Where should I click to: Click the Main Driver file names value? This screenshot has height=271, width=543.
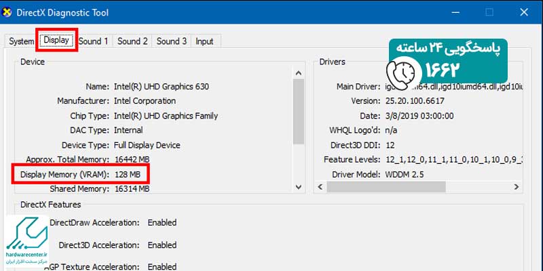[453, 87]
